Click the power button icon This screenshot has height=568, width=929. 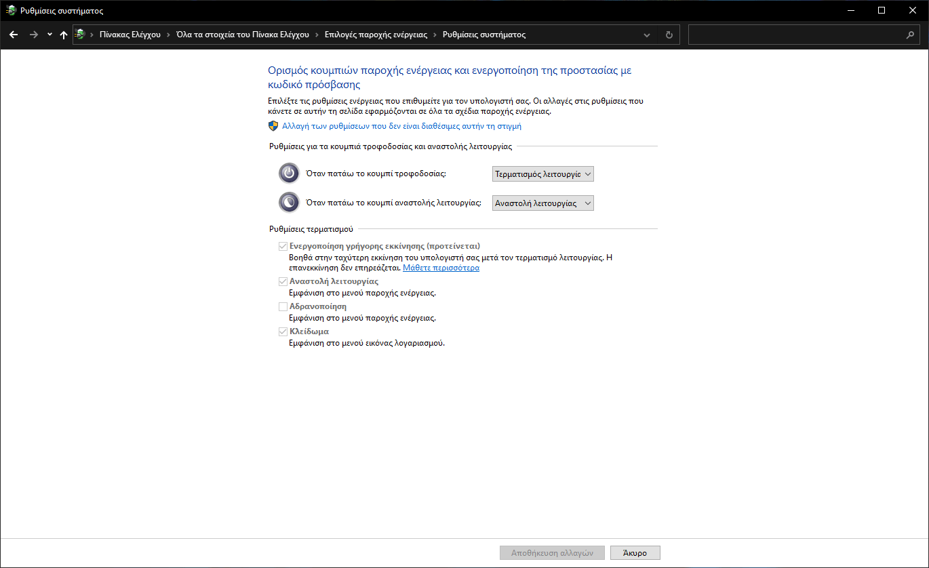[x=289, y=174]
